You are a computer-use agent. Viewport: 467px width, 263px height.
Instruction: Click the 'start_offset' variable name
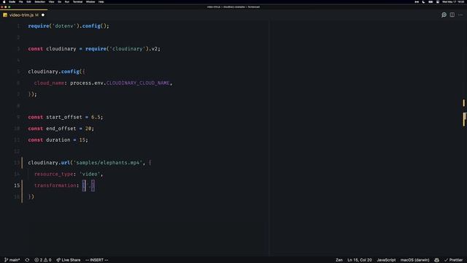[63, 117]
